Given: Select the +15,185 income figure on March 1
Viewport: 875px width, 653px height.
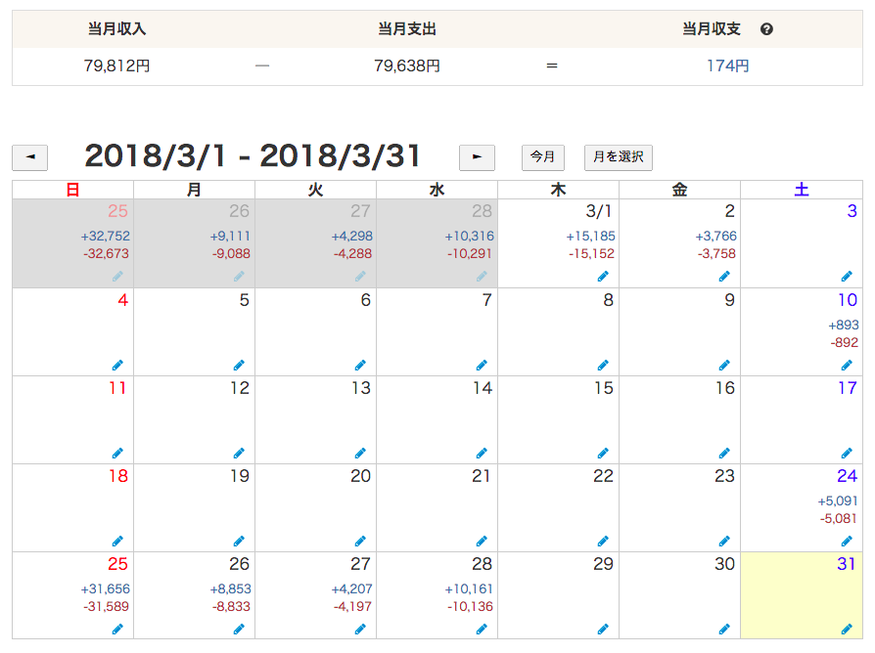Looking at the screenshot, I should (590, 237).
